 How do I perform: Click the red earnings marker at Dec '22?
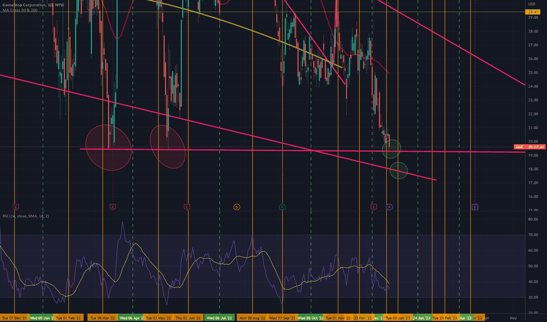pyautogui.click(x=373, y=207)
